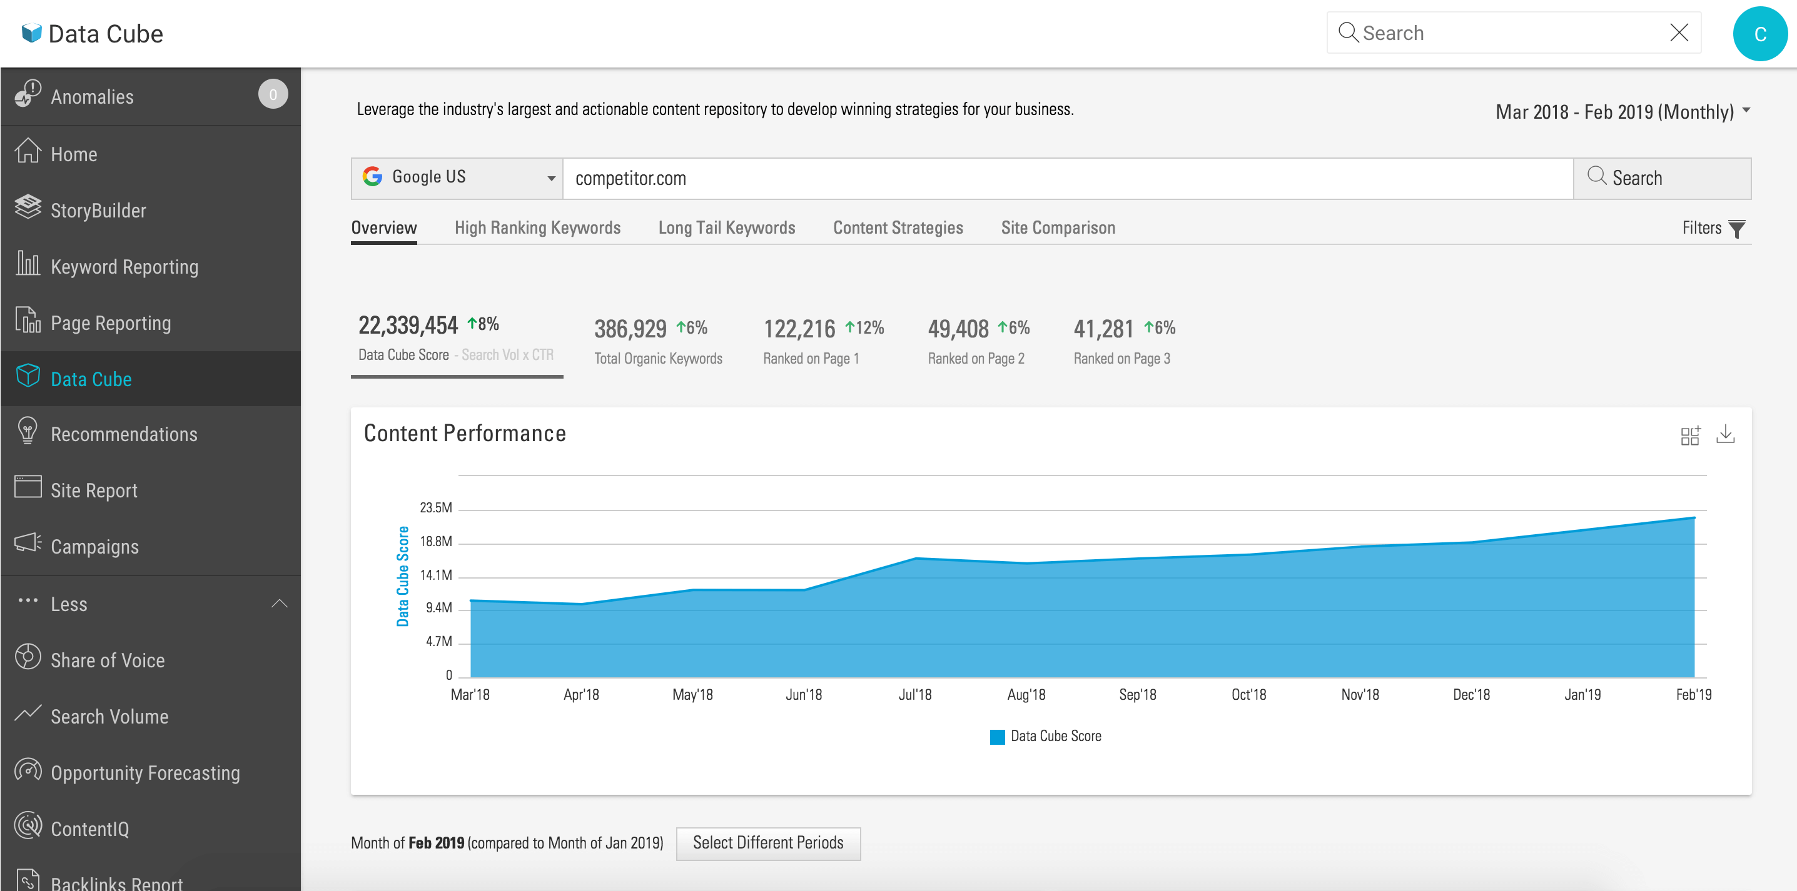Image resolution: width=1797 pixels, height=891 pixels.
Task: Click the Google G logo icon
Action: click(x=373, y=176)
